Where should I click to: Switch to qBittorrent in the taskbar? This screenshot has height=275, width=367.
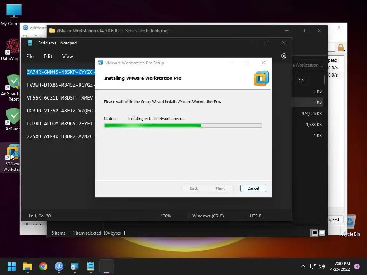59,266
